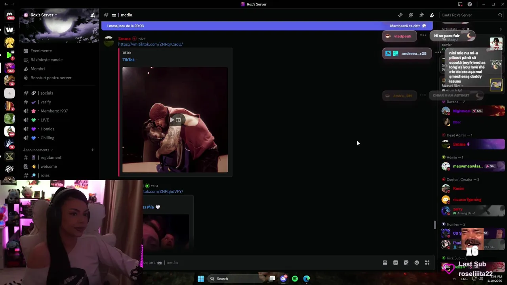Click the taskbar Search box
The width and height of the screenshot is (507, 285).
click(235, 279)
